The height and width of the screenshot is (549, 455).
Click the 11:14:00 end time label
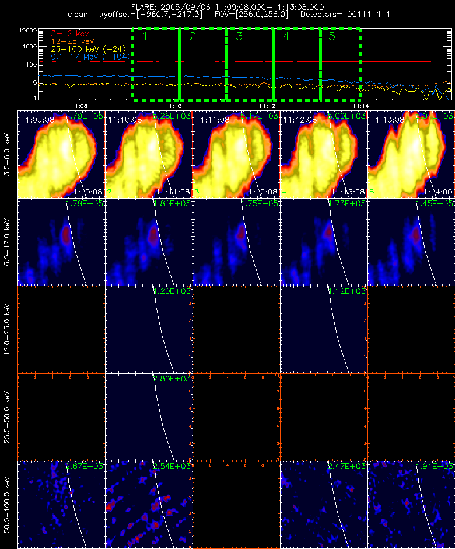435,192
